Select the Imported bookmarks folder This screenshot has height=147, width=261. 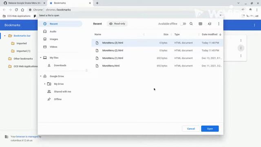point(22,43)
